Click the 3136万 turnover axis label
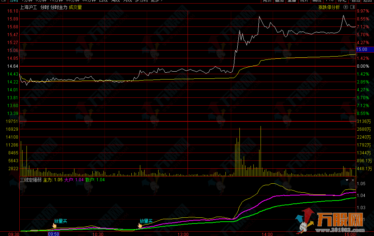 (x=364, y=121)
